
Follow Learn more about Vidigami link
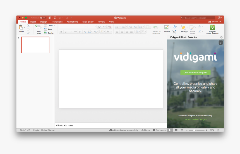pyautogui.click(x=195, y=119)
